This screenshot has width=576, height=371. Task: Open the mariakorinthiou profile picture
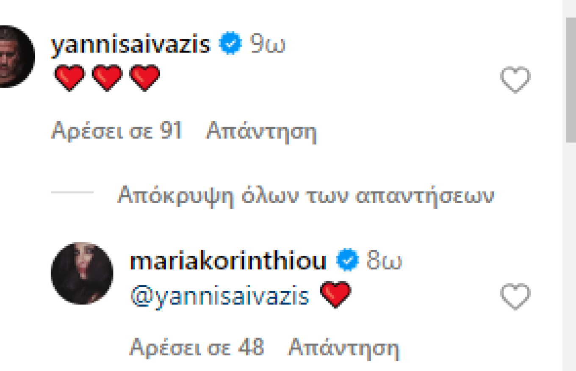(82, 273)
